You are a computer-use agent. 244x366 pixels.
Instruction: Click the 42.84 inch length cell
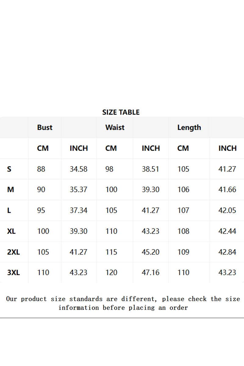[x=227, y=252]
